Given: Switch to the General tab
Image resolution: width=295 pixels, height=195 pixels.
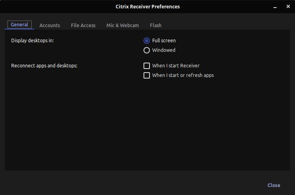Looking at the screenshot, I should [x=20, y=25].
